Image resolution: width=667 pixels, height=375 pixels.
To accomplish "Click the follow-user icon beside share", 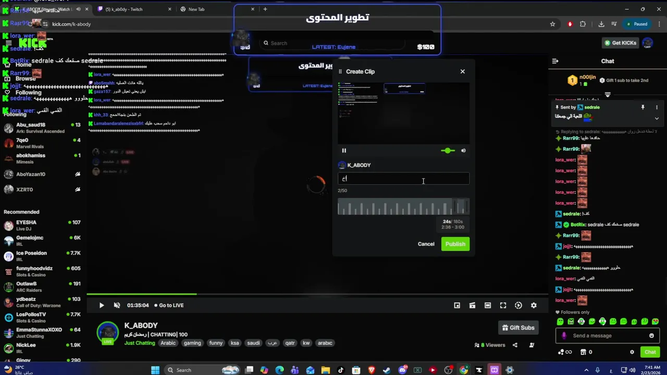I will (x=532, y=345).
